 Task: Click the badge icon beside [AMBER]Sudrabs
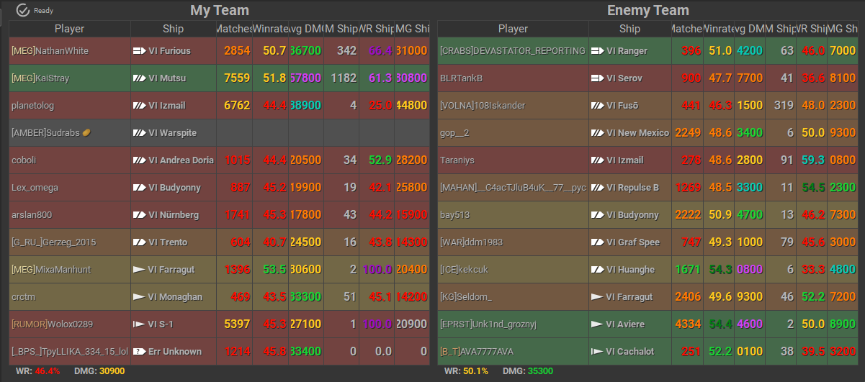click(85, 133)
